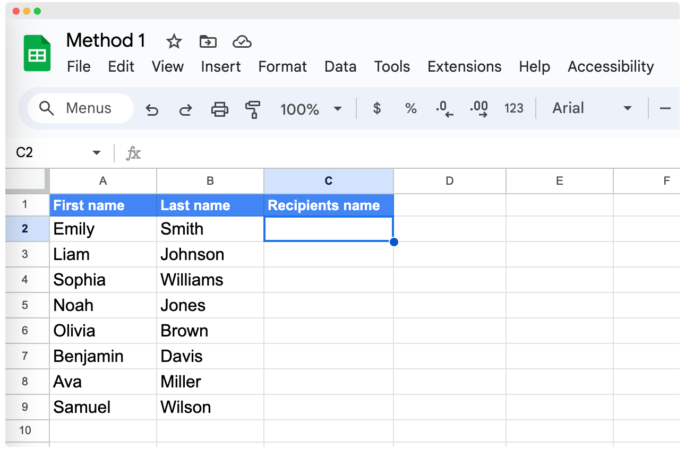Move document using folder icon
The image size is (685, 449).
point(208,41)
